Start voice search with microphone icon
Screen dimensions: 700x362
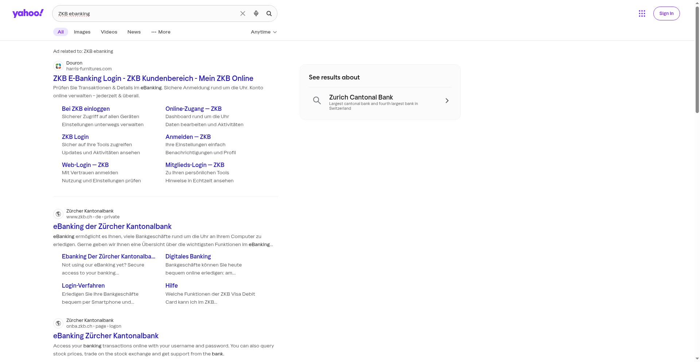(x=256, y=13)
